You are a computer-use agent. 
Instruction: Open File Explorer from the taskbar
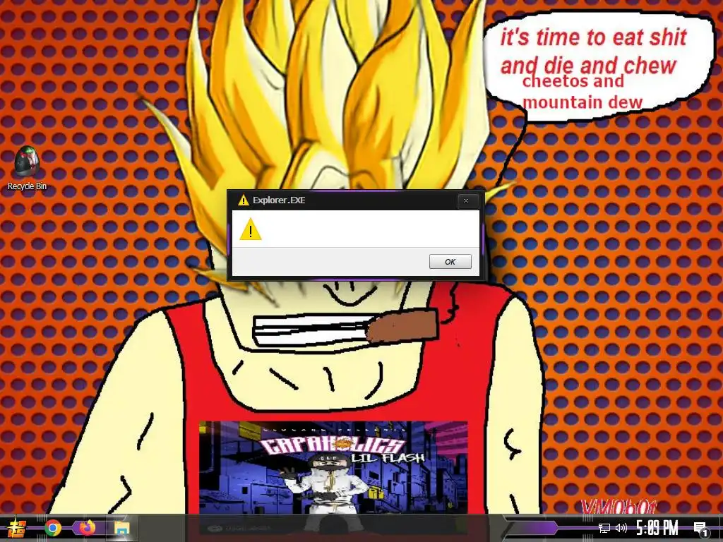click(121, 528)
